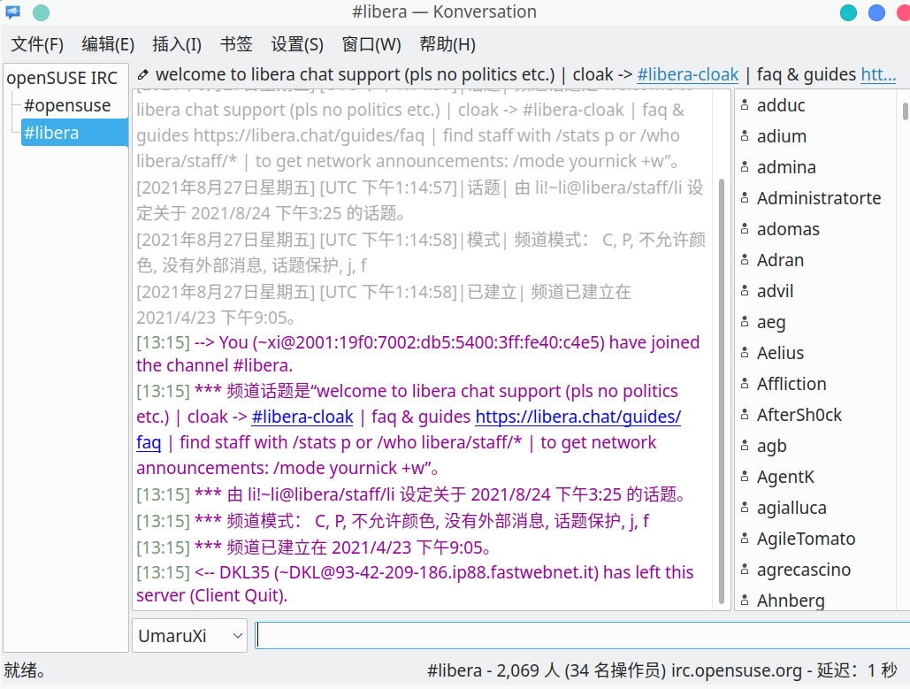Image resolution: width=910 pixels, height=689 pixels.
Task: Click the nickname list scrollbar
Action: [906, 111]
